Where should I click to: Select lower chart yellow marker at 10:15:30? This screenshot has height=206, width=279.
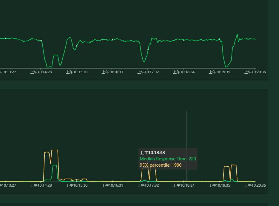coord(77,180)
